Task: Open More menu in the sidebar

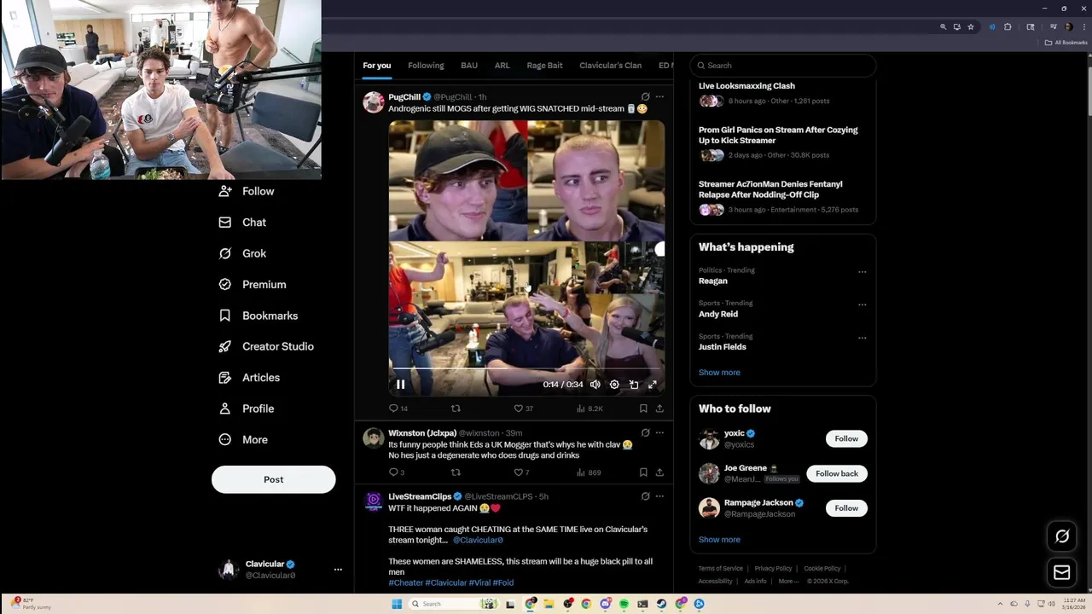Action: click(x=243, y=440)
